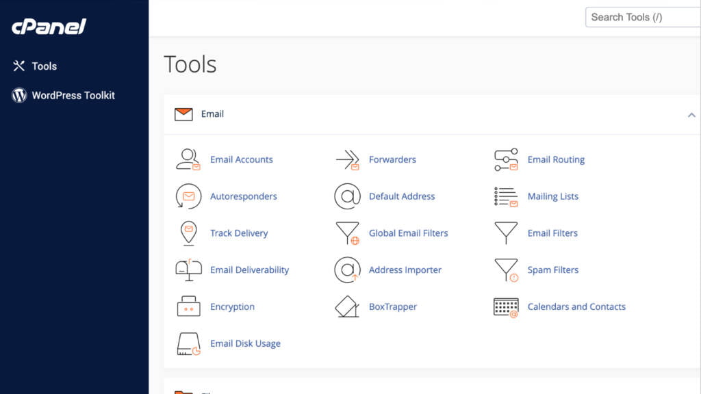
Task: Go to the Address Importer link
Action: 405,270
